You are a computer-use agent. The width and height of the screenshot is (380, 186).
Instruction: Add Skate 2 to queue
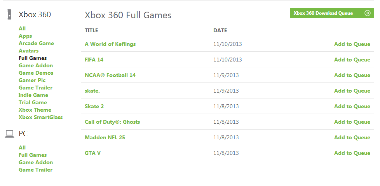352,106
